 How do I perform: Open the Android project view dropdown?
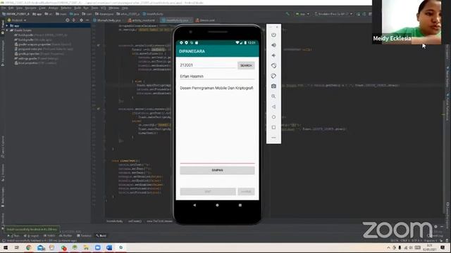(x=17, y=20)
